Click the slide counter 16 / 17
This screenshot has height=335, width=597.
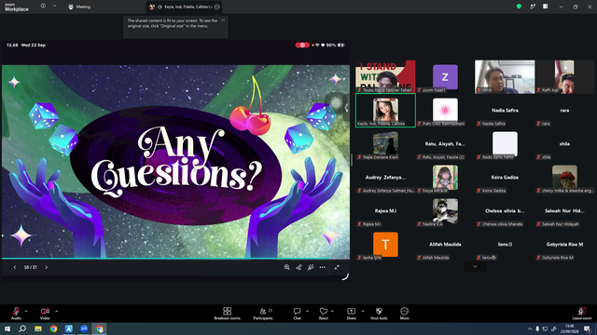click(x=31, y=267)
